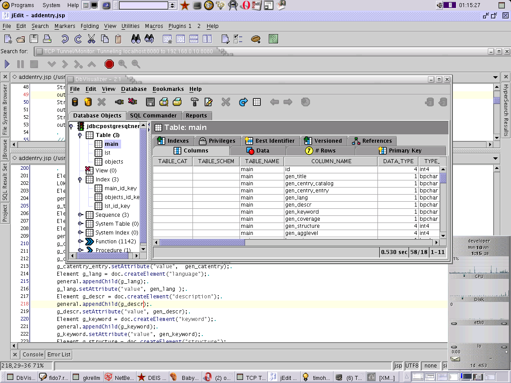Screen dimensions: 511x383
Task: Click jEdit's coffee bean plugin icon
Action: (256, 39)
